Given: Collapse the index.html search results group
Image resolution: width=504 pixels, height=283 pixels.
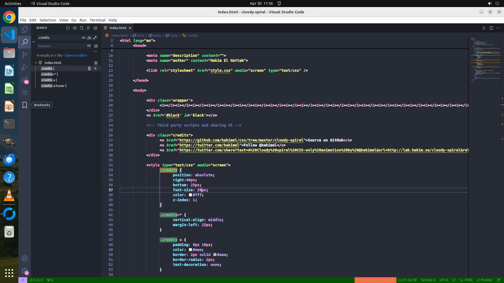Looking at the screenshot, I should pos(36,63).
